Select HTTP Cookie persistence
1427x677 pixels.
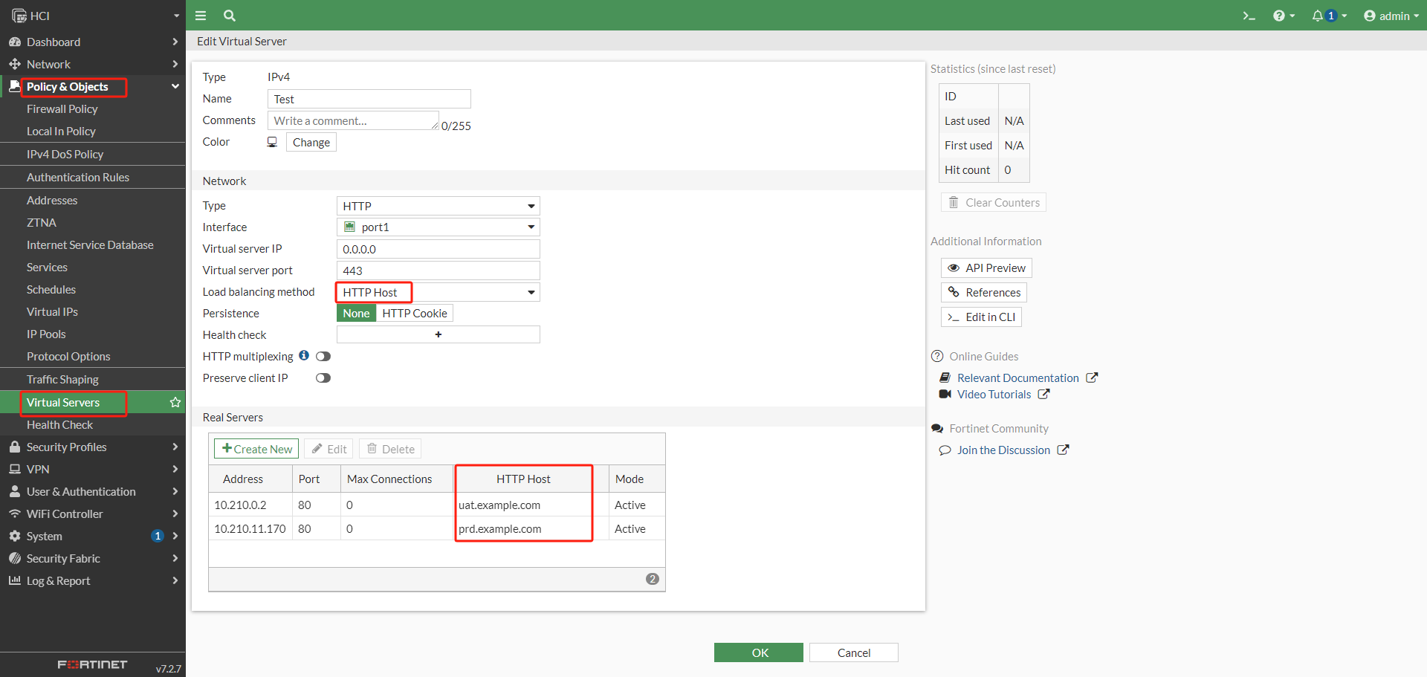(x=414, y=313)
